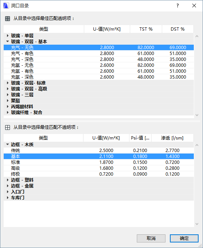Close the 洞口目录 dialog

194,6
